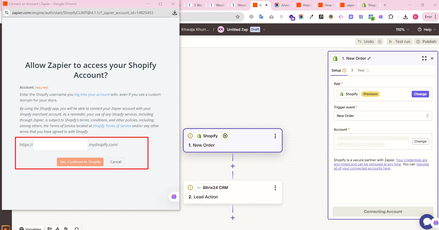Open the Trigger event New Order dropdown

coord(383,116)
